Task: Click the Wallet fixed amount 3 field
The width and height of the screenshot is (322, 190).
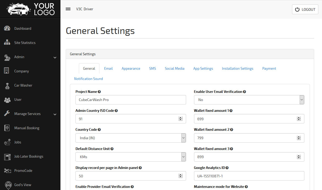Action: point(249,157)
